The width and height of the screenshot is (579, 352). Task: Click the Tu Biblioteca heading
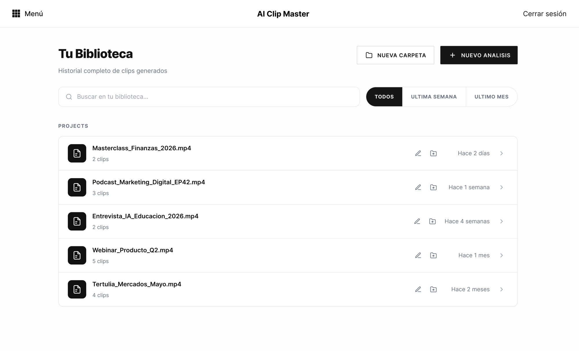coord(96,54)
